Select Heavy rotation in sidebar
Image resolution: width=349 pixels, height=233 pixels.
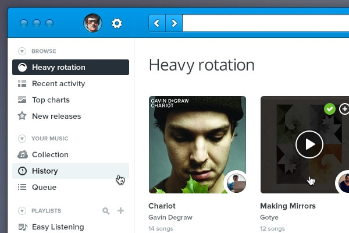(70, 68)
